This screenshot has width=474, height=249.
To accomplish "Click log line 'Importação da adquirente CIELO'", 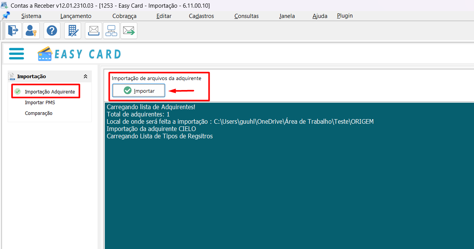I will [151, 129].
